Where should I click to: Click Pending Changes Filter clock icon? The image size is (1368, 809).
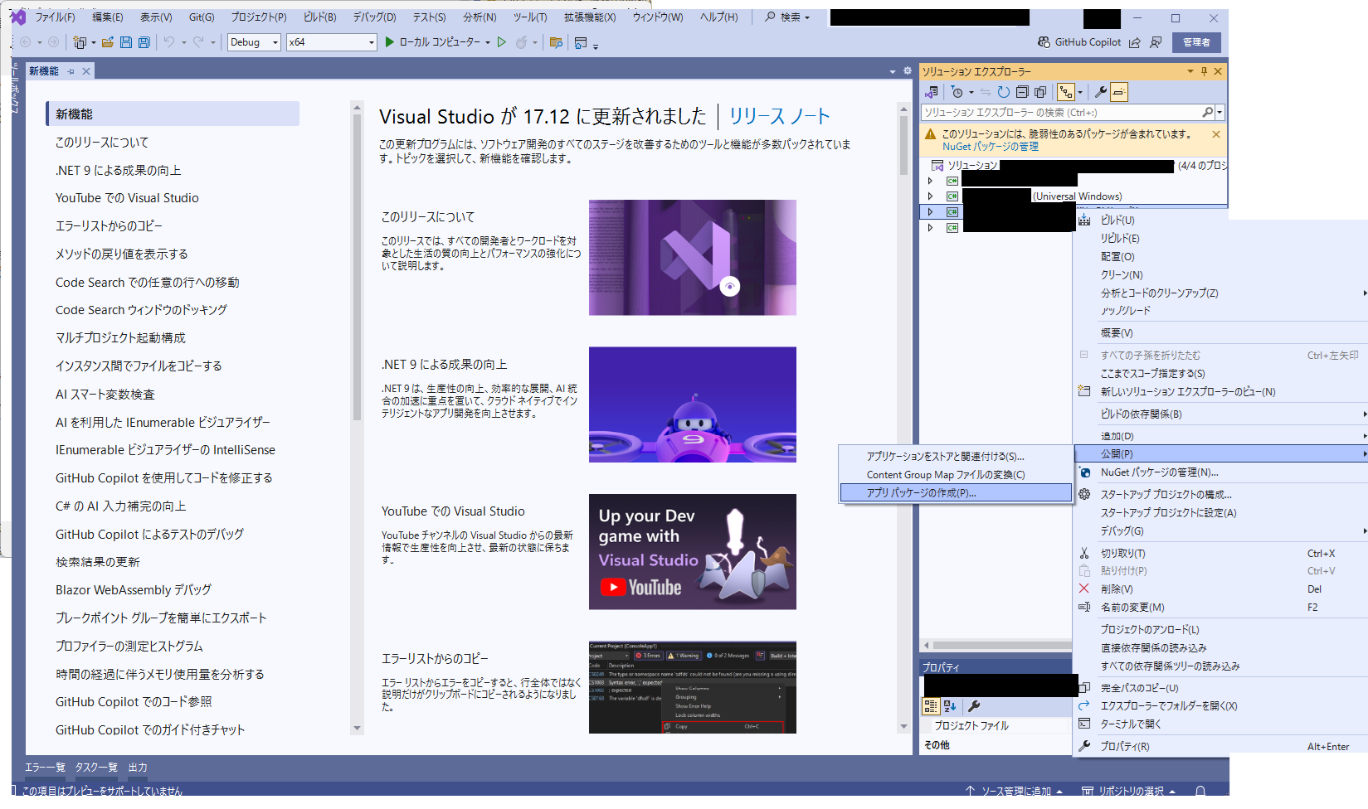click(x=957, y=92)
